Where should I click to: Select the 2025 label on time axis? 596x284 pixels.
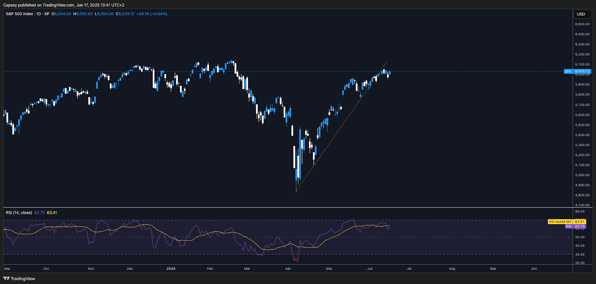click(x=171, y=268)
